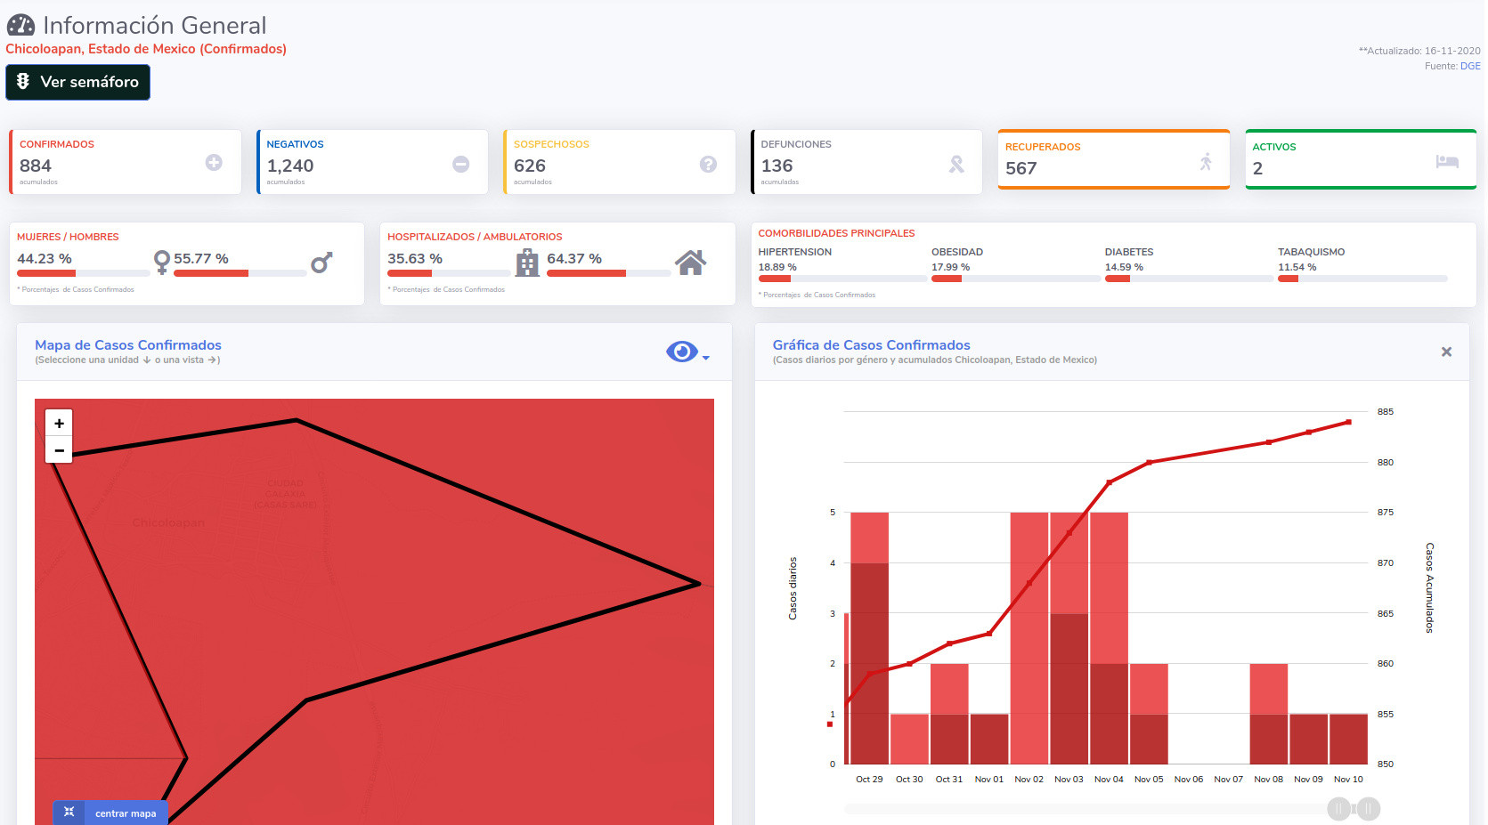Image resolution: width=1488 pixels, height=825 pixels.
Task: Click the Obesidad progress bar
Action: click(x=1016, y=279)
